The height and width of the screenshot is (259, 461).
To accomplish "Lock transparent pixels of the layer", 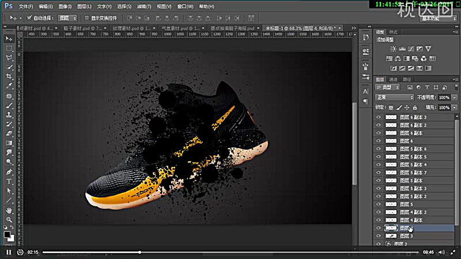I will [391, 108].
